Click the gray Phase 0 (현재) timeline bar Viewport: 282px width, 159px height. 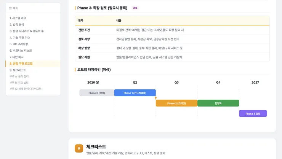[x=97, y=93]
